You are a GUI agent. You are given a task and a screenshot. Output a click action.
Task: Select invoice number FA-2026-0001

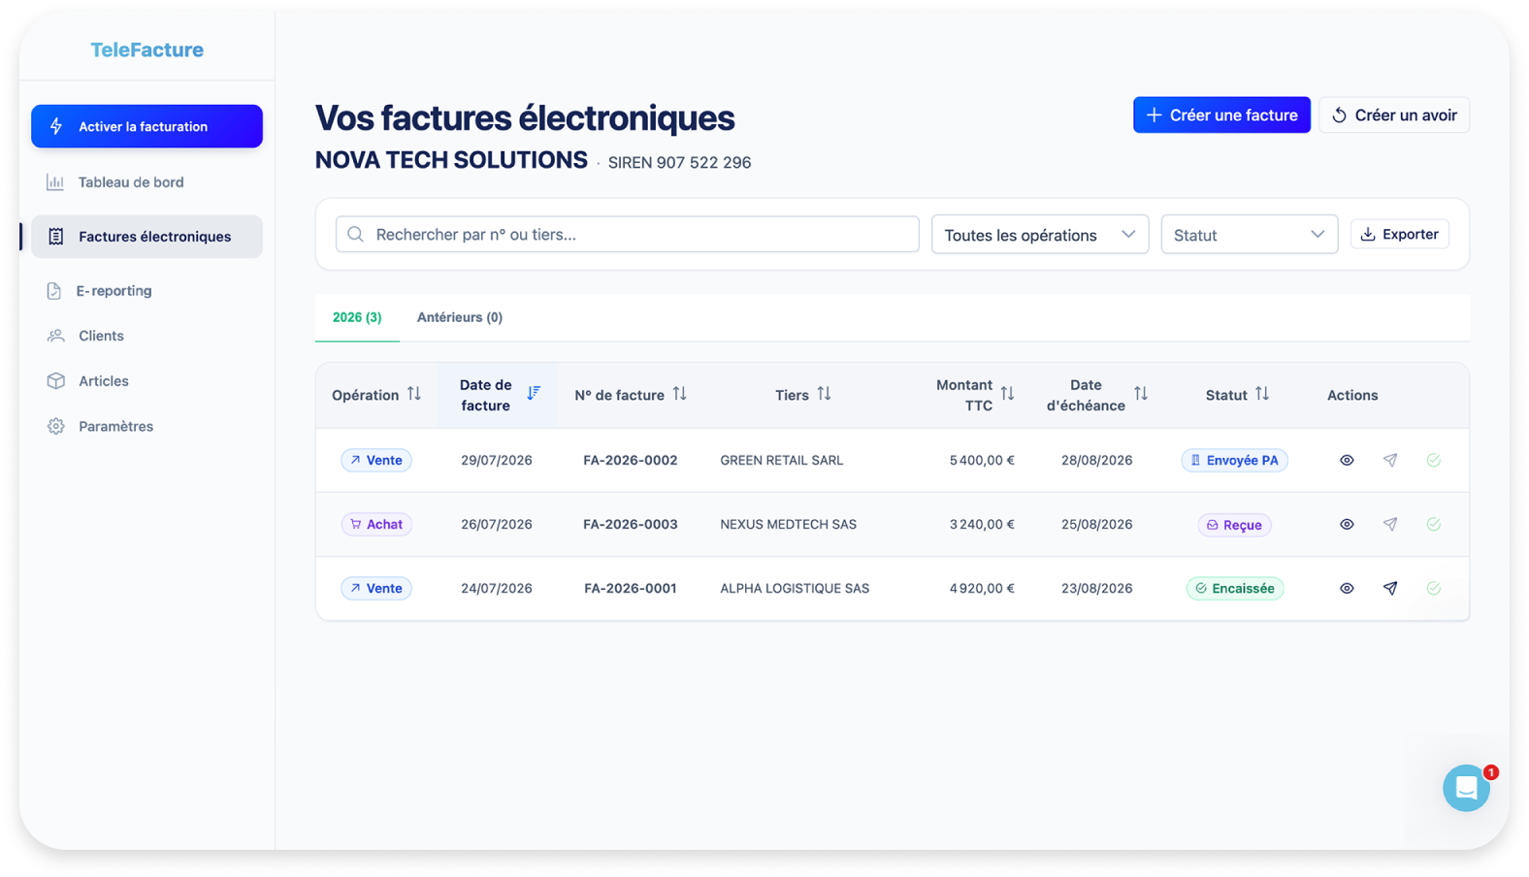(x=631, y=588)
